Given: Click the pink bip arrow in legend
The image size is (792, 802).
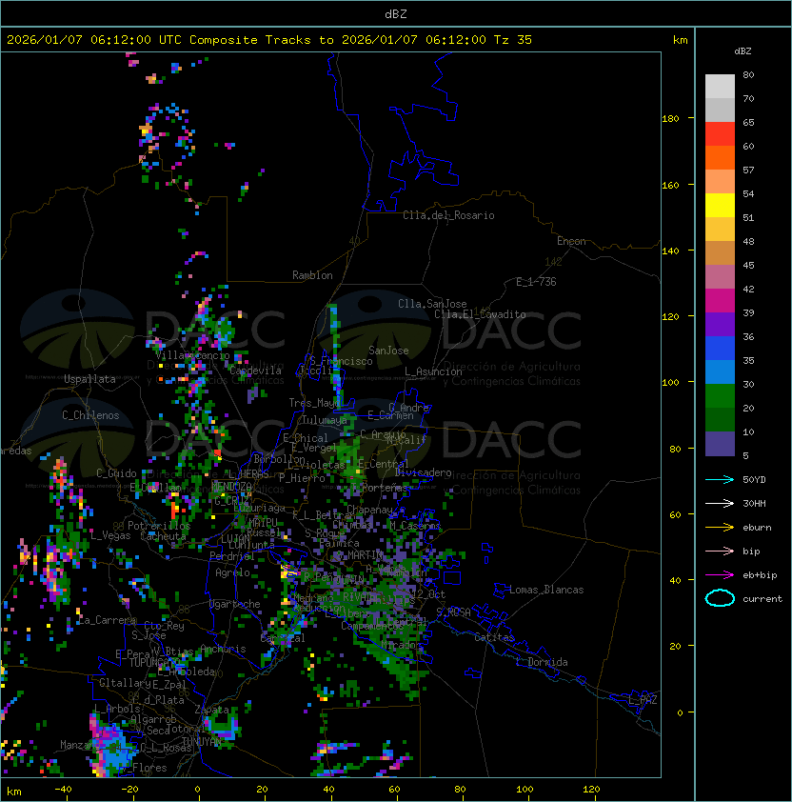Looking at the screenshot, I should 720,551.
